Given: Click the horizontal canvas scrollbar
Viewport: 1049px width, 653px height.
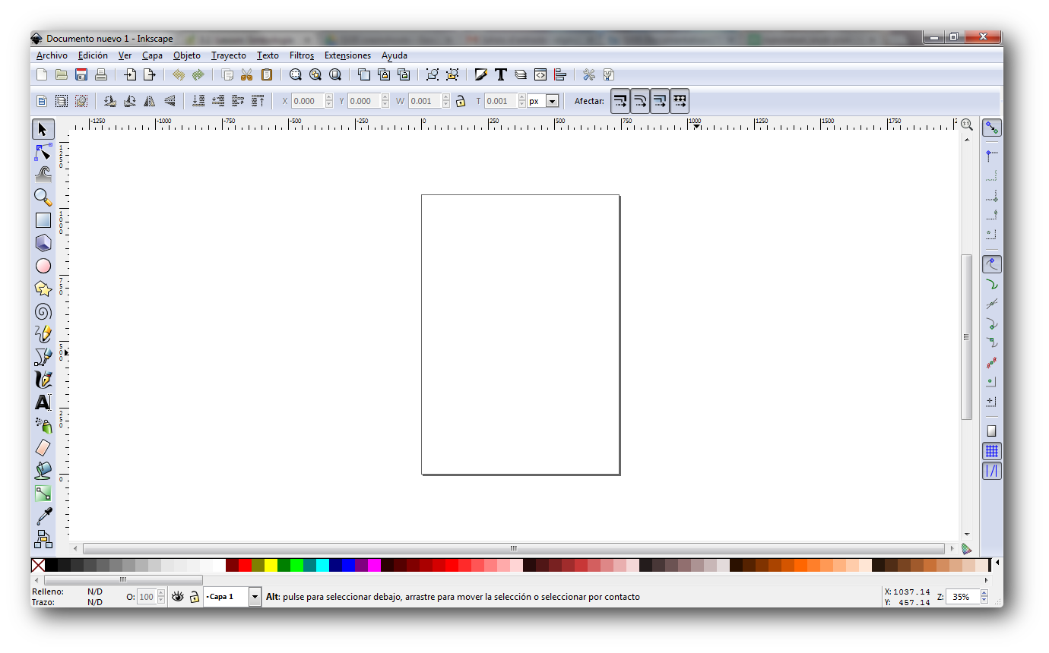Looking at the screenshot, I should tap(514, 548).
